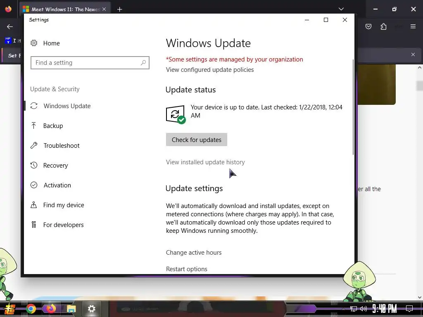Click the Backup upload arrow icon
The image size is (423, 317).
[34, 125]
